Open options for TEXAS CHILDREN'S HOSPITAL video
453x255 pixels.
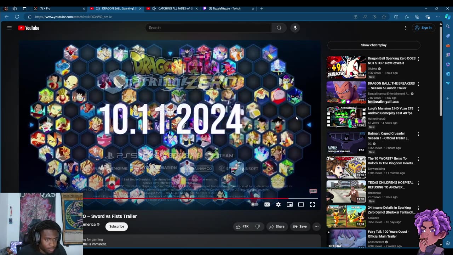pyautogui.click(x=419, y=183)
